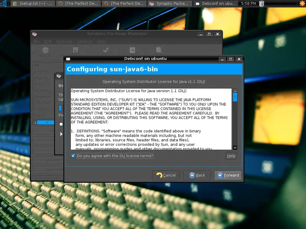Click the scrollbar down arrow in license box

point(235,148)
